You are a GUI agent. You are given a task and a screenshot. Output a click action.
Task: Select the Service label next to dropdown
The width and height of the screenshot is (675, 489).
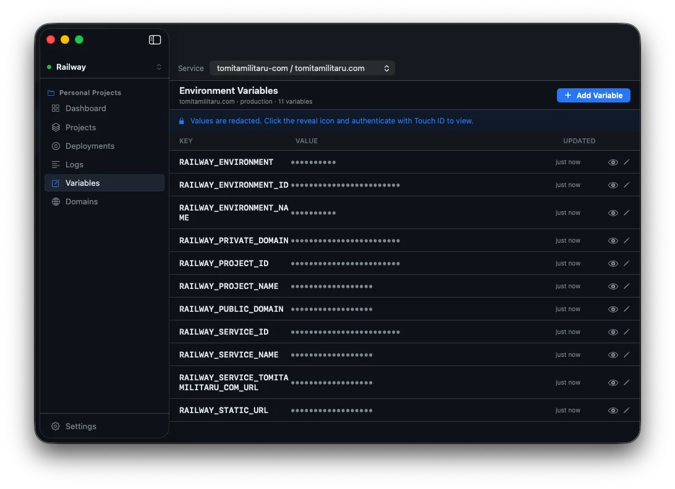[x=190, y=68]
